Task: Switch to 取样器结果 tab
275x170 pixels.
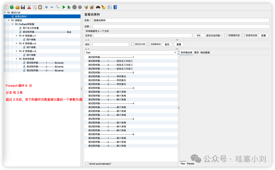Action: [x=186, y=53]
